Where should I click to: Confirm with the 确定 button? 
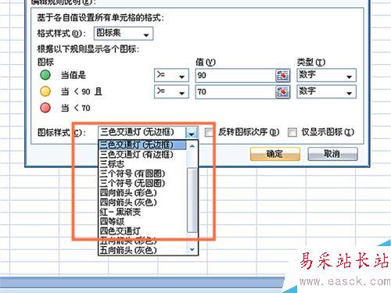click(275, 154)
